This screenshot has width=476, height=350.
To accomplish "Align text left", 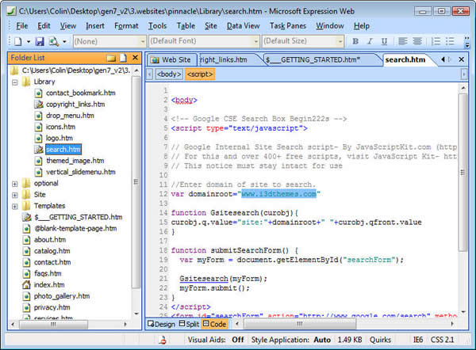I will point(403,41).
